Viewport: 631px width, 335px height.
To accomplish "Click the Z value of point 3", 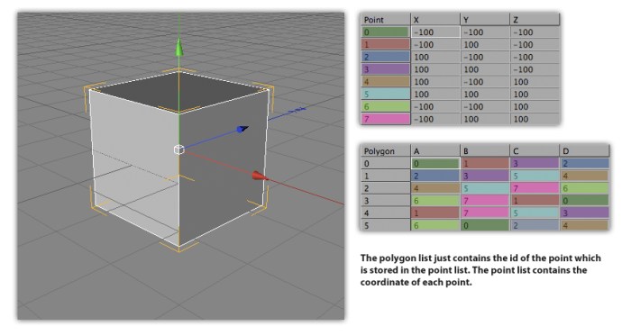I will pos(535,69).
